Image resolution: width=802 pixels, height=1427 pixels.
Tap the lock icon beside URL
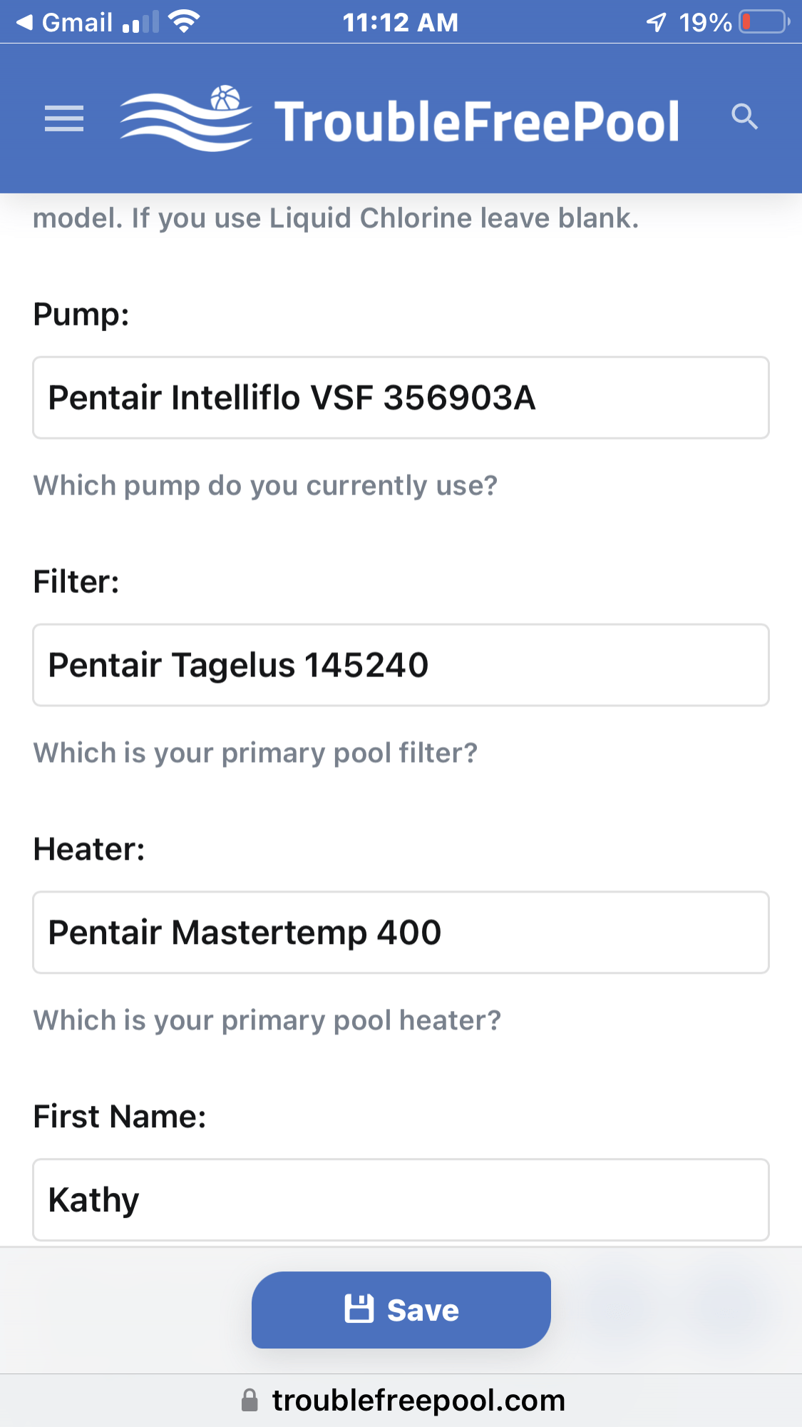(x=250, y=1400)
